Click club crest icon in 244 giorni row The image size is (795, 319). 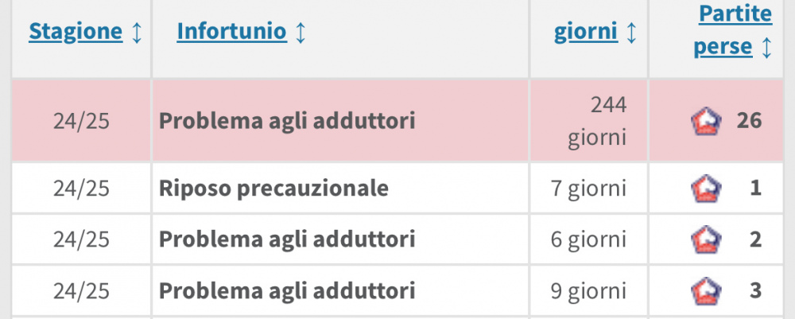point(706,122)
